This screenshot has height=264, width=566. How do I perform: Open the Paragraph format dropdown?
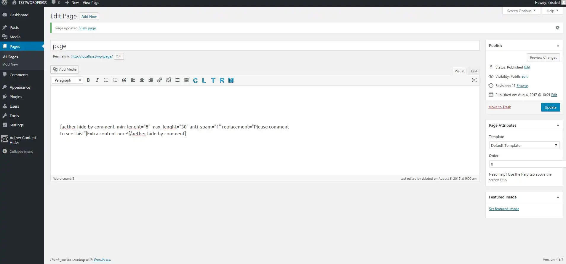point(67,80)
